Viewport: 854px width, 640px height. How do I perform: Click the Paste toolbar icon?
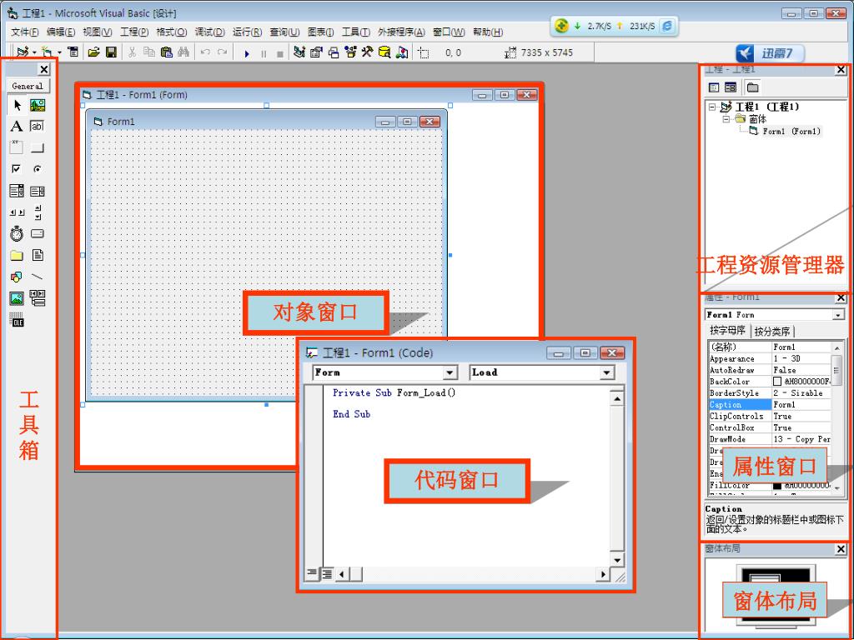(x=167, y=52)
